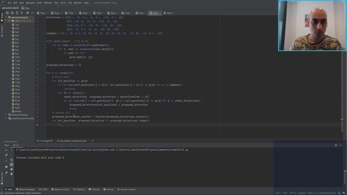Toggle Project side stripe button
This screenshot has width=347, height=195.
click(2, 17)
